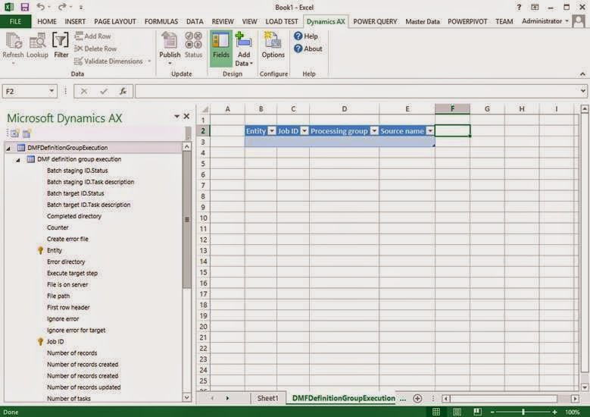Image resolution: width=590 pixels, height=417 pixels.
Task: Click second icon in Dynamics AX pane toolbar
Action: (x=27, y=133)
